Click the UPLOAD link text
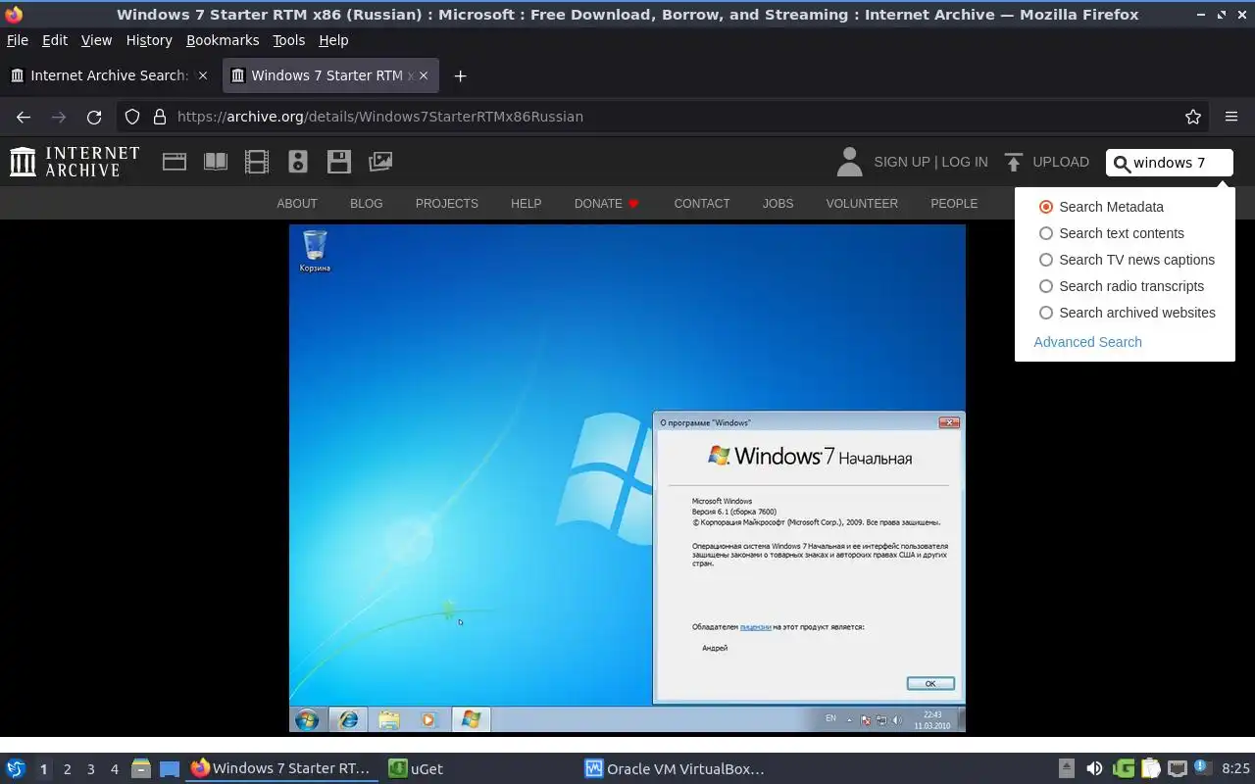1255x784 pixels. click(1061, 162)
